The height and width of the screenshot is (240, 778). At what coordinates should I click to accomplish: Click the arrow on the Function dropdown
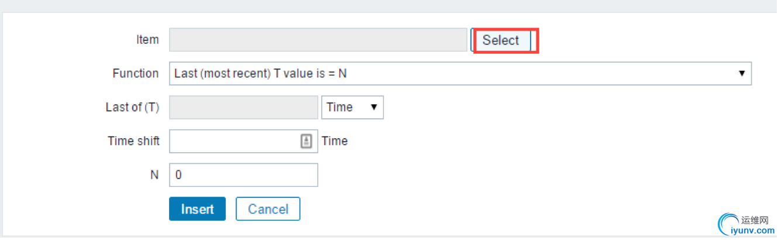click(x=742, y=74)
